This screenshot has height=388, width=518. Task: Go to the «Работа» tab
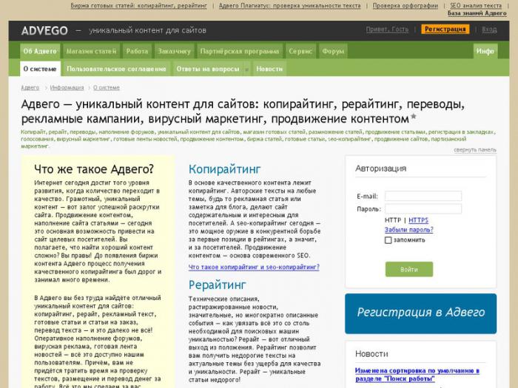pyautogui.click(x=137, y=52)
